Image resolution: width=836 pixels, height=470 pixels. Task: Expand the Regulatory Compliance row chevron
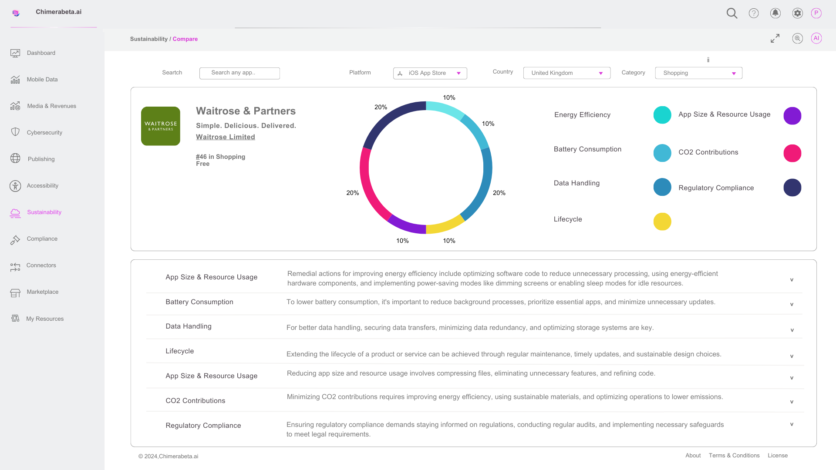(x=792, y=424)
